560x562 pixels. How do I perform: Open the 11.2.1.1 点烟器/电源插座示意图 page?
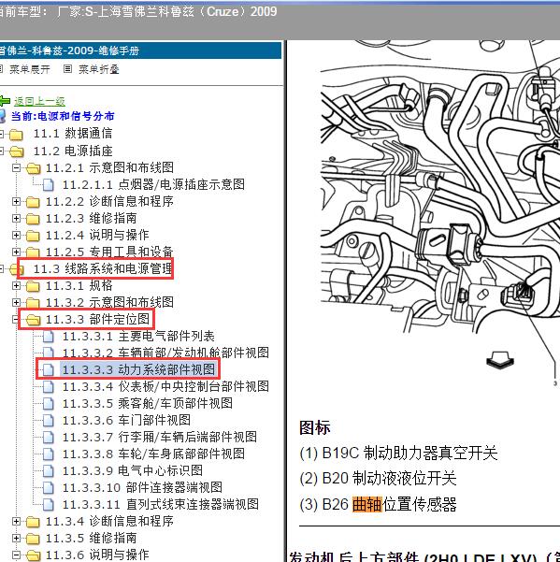tap(153, 184)
